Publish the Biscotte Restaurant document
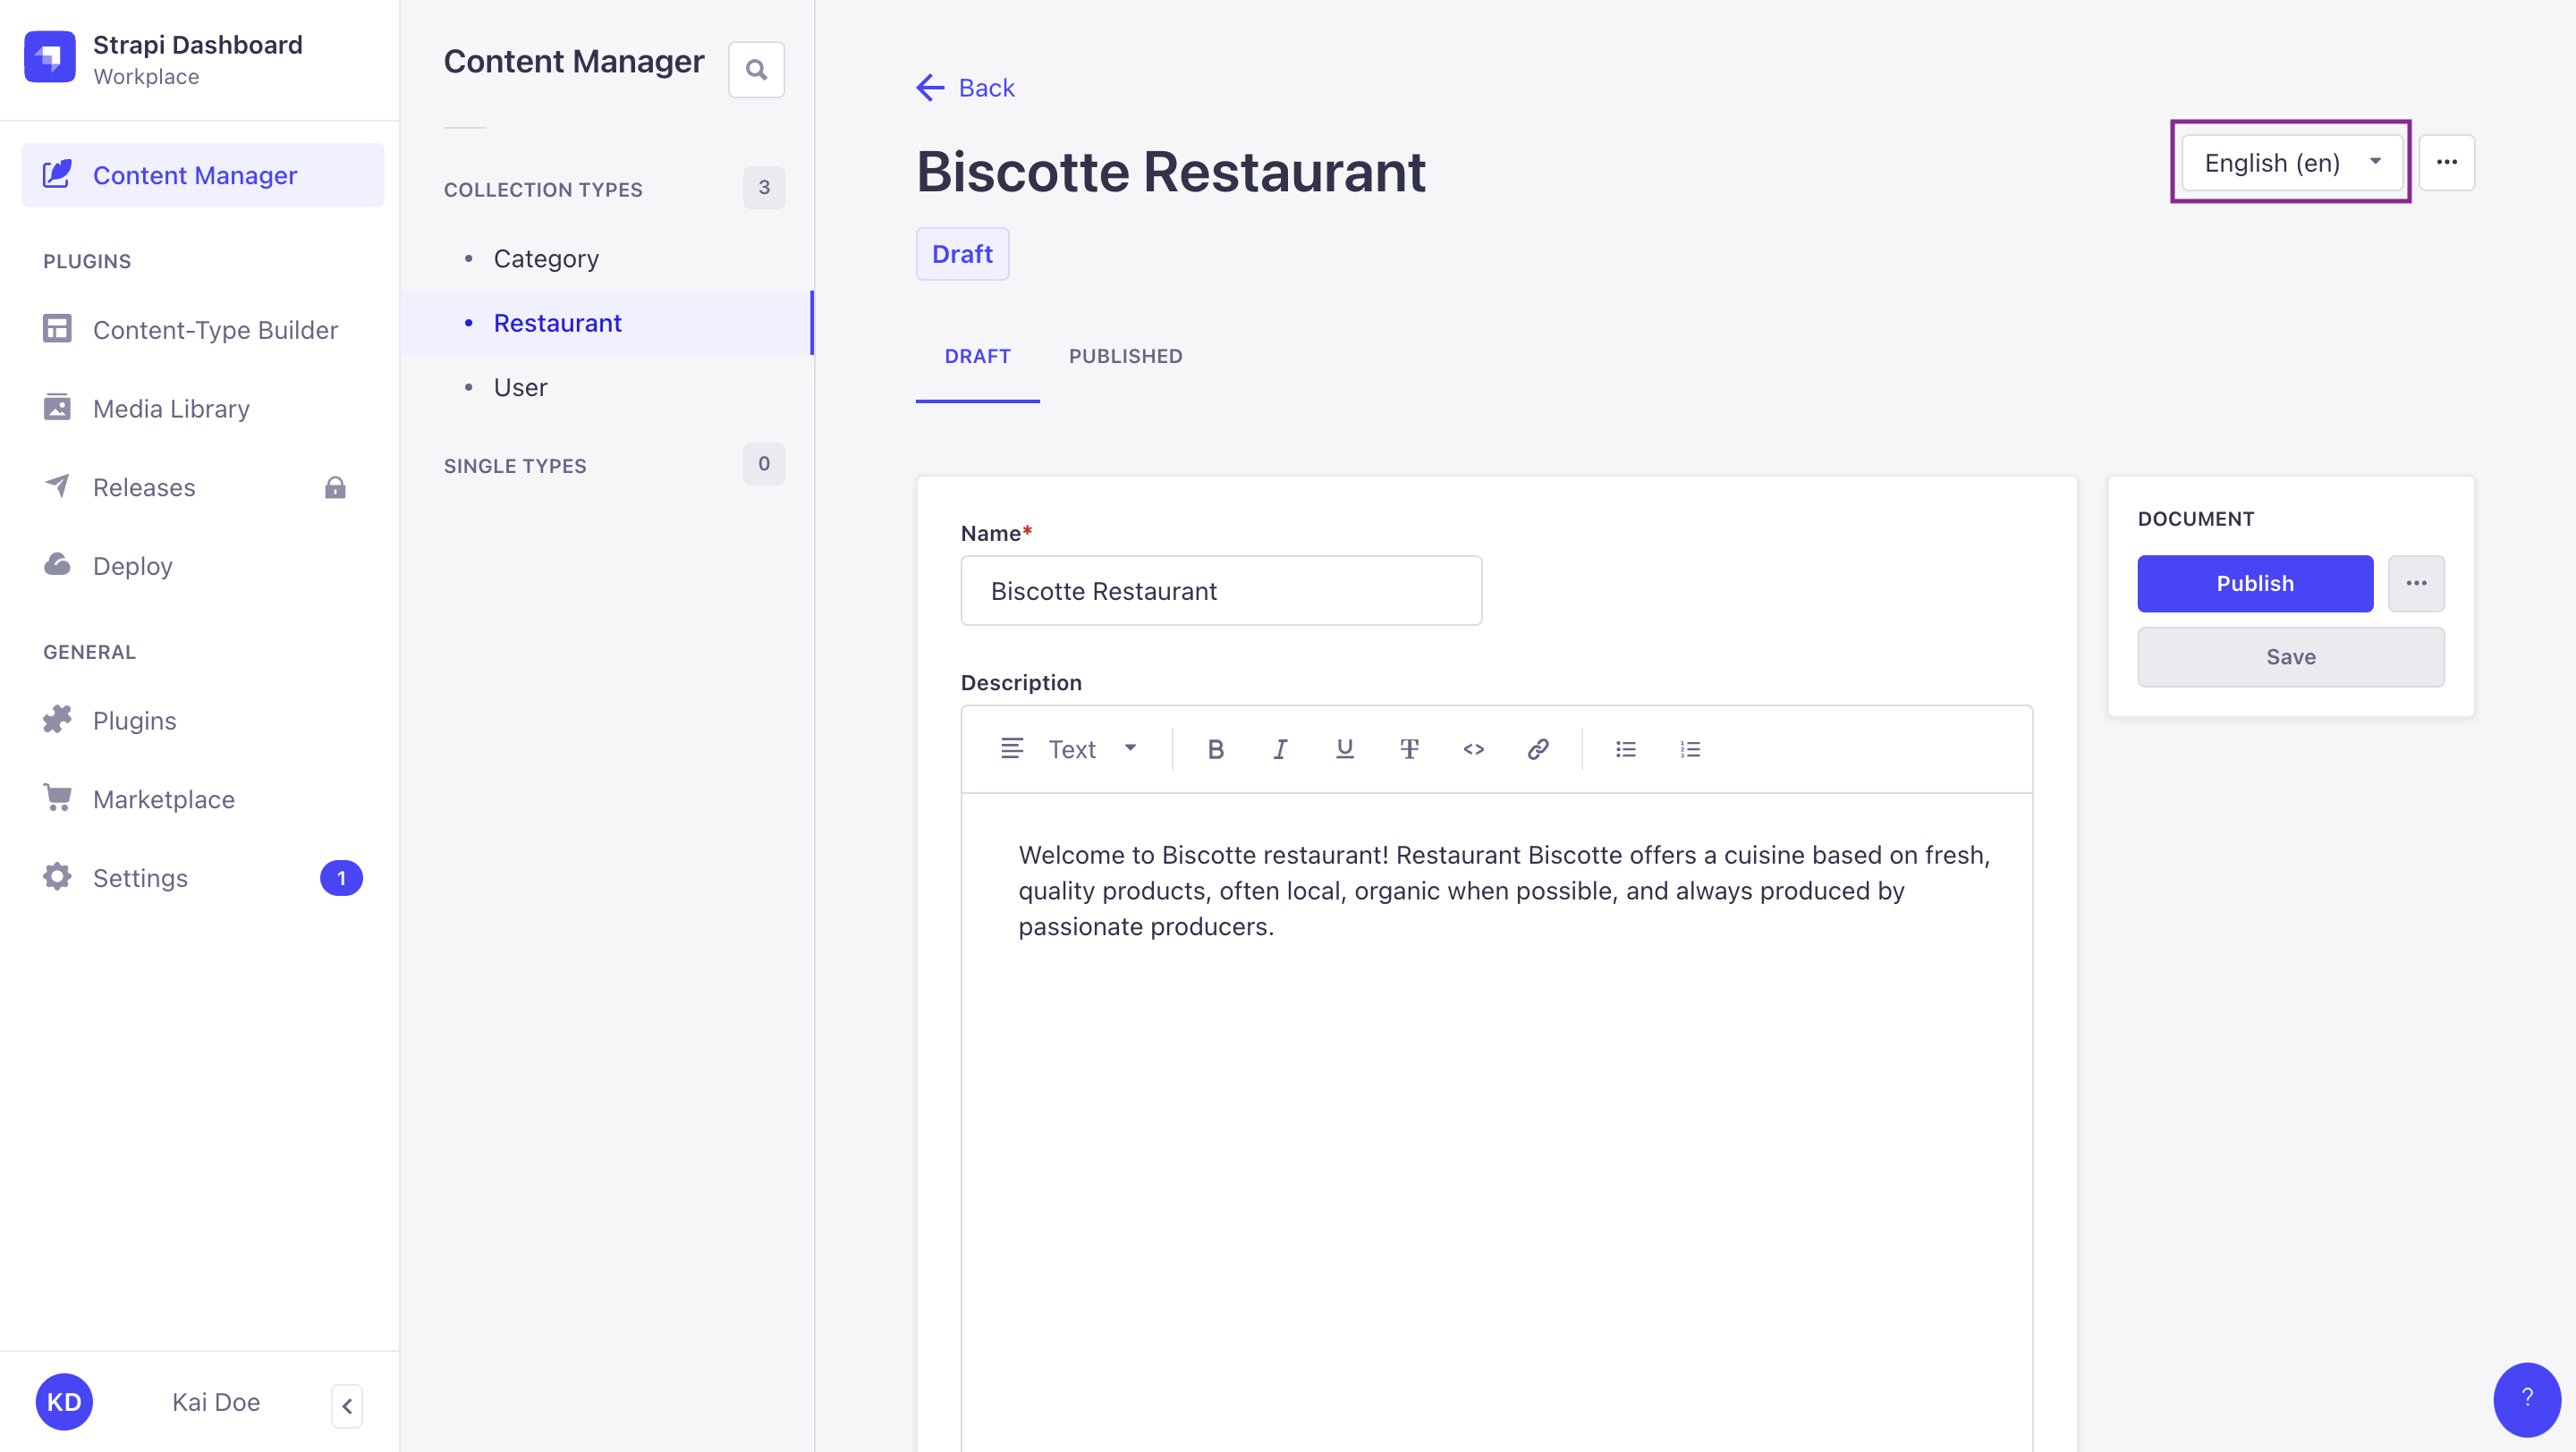This screenshot has width=2576, height=1452. 2254,584
